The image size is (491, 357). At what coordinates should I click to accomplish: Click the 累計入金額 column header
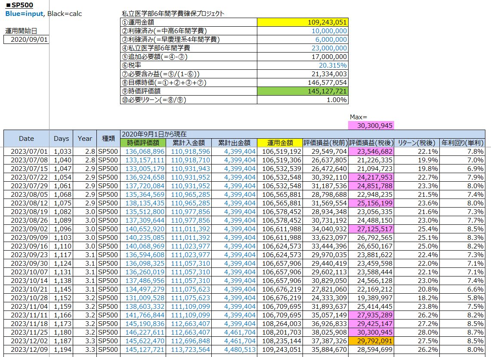click(189, 143)
